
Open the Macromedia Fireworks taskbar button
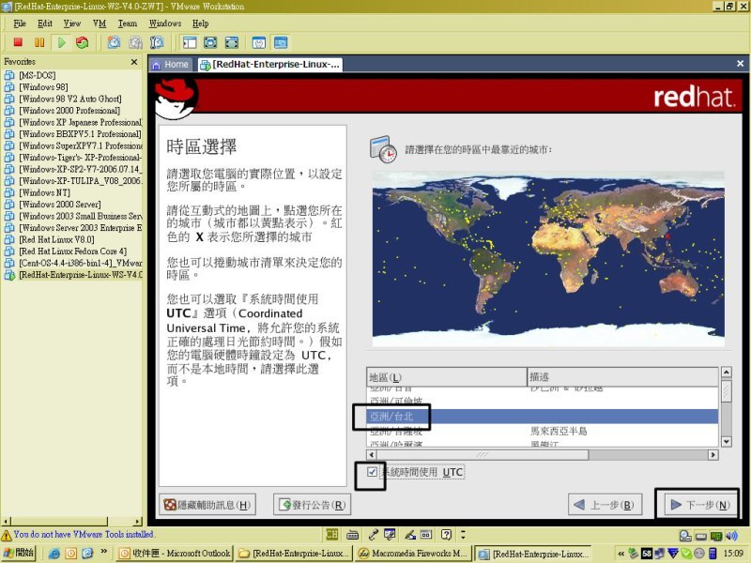click(x=412, y=554)
